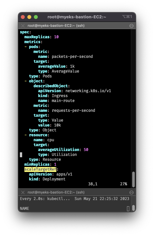The image size is (154, 236).
Task: Open the bottom pane options ellipsis menu
Action: pyautogui.click(x=131, y=193)
